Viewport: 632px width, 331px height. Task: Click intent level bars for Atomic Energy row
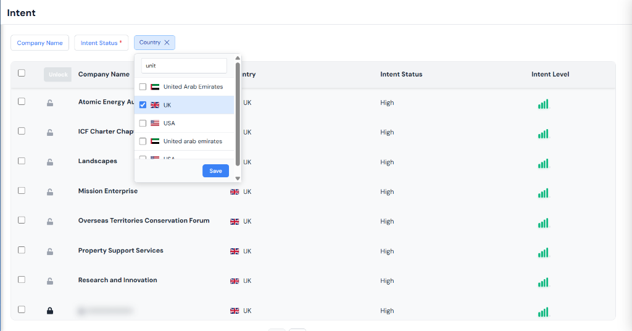(543, 104)
